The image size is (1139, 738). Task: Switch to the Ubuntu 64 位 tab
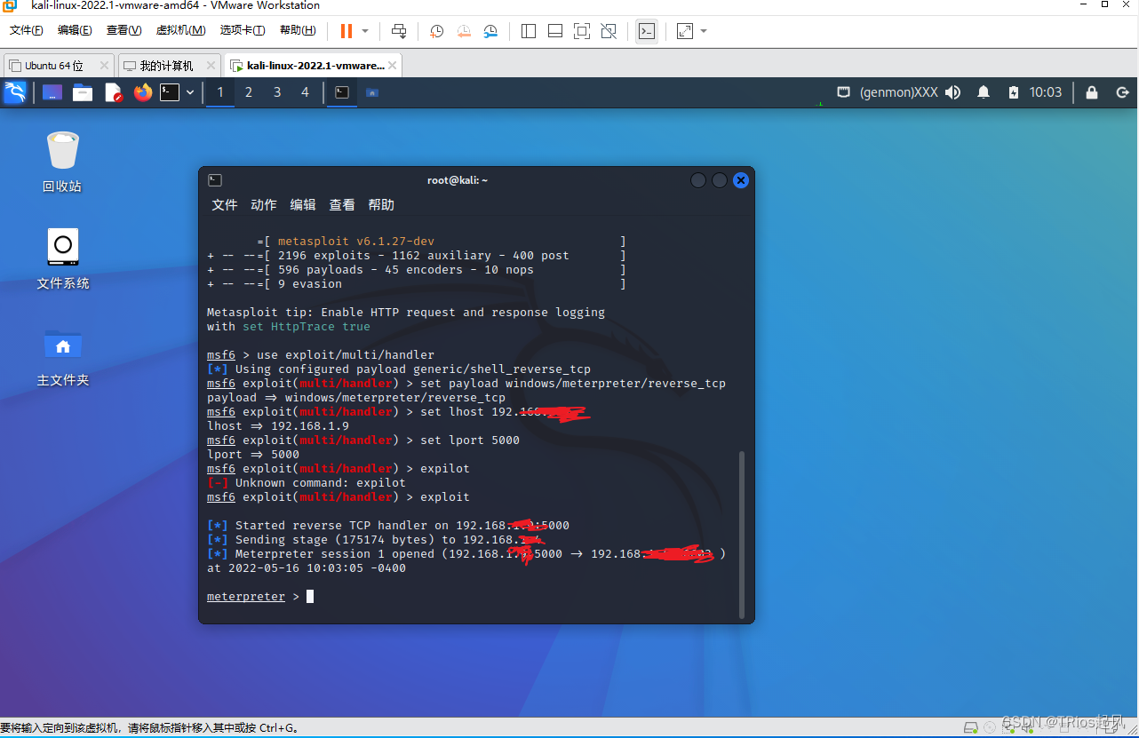point(53,66)
